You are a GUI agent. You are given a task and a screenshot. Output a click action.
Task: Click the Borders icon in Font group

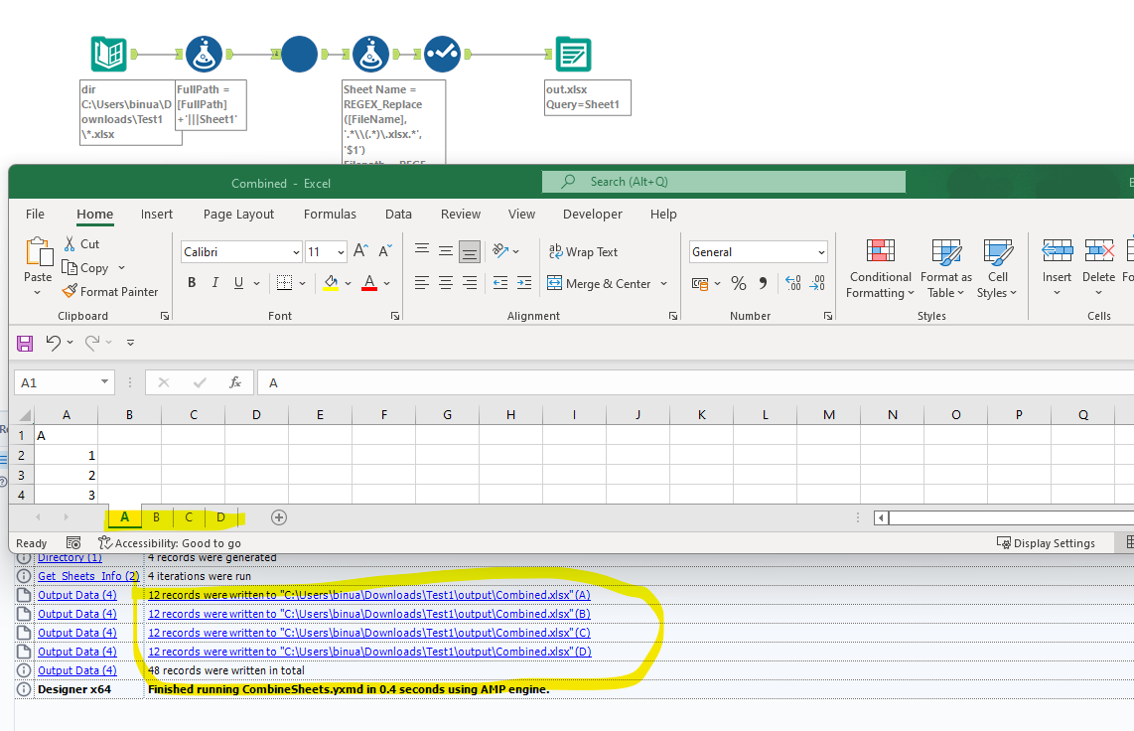tap(284, 283)
